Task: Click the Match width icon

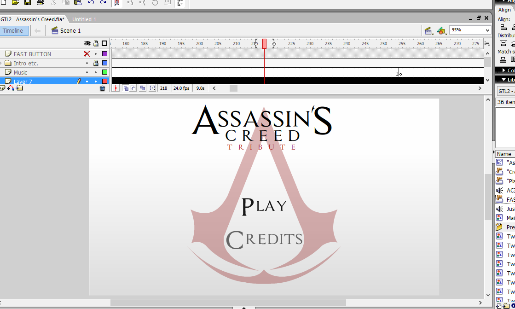Action: 503,59
